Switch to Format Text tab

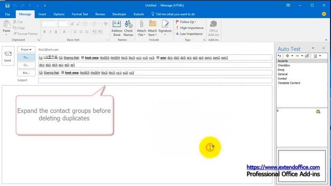coord(80,14)
